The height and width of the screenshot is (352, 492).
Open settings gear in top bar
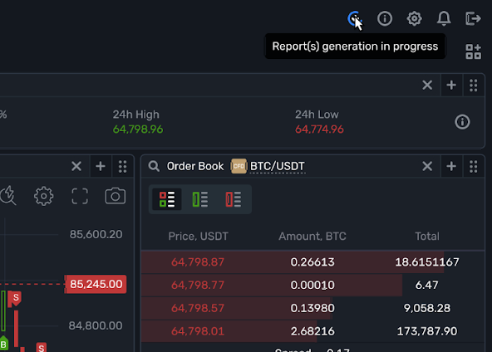414,18
